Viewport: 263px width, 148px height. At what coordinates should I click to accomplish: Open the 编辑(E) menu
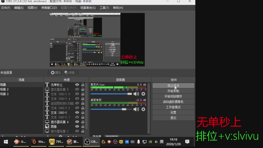click(x=19, y=8)
